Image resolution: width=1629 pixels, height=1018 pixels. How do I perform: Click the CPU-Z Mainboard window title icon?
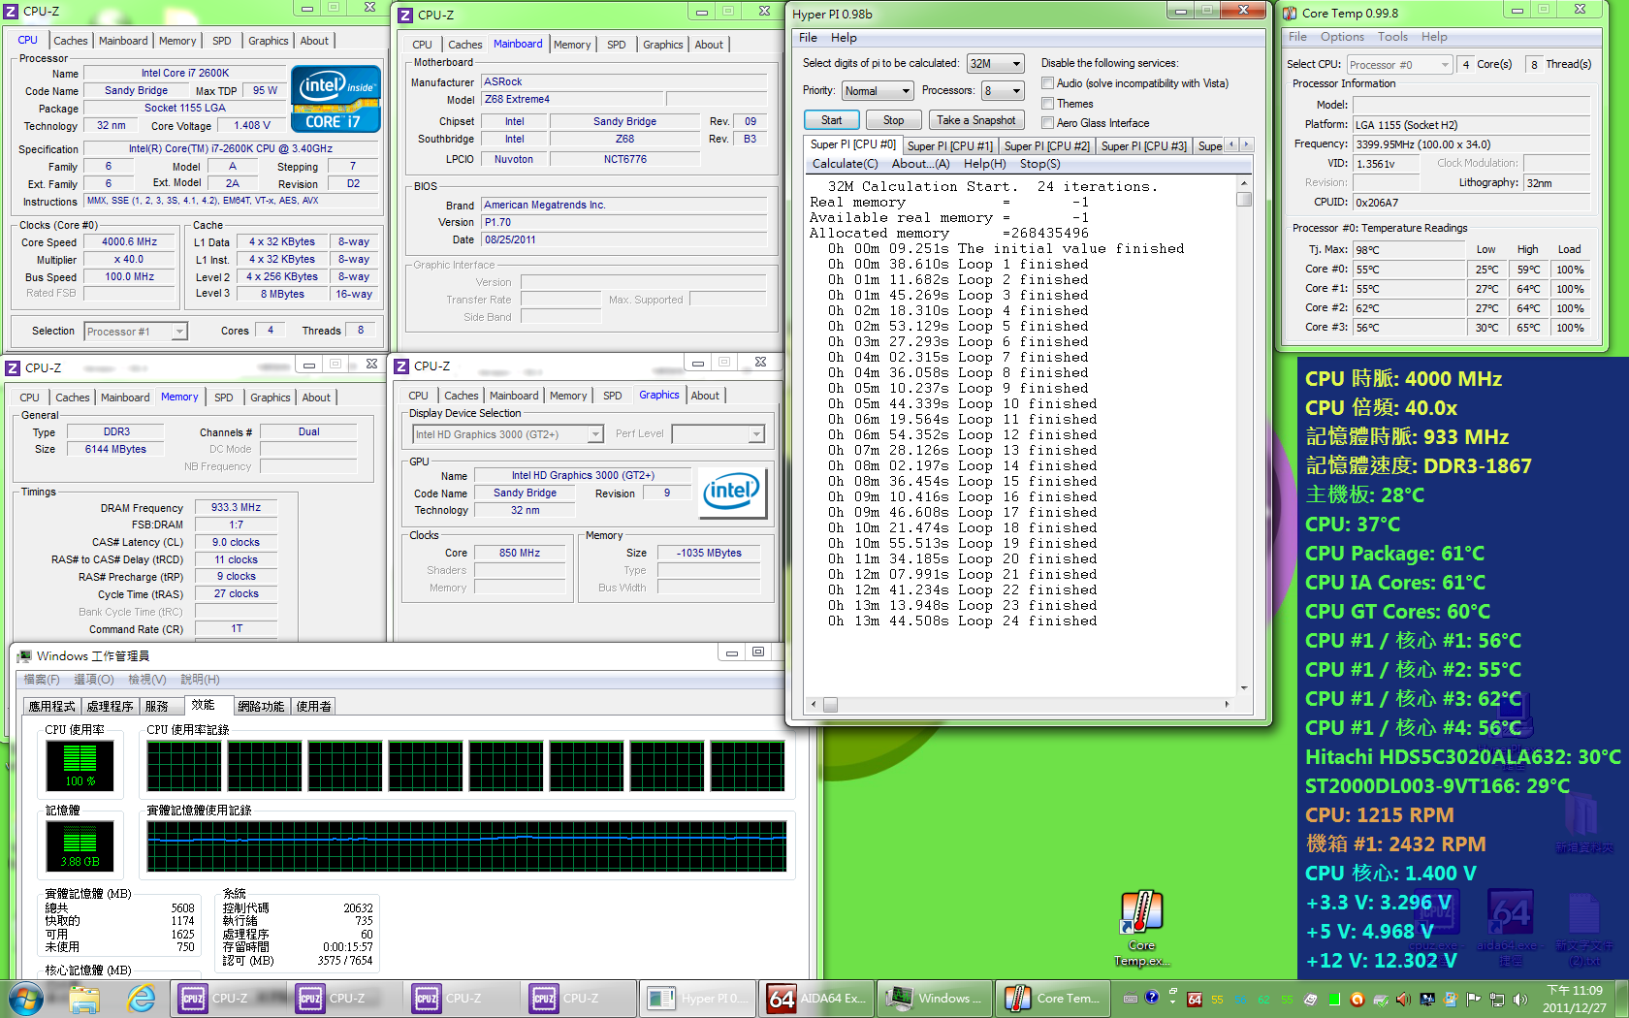click(x=406, y=15)
